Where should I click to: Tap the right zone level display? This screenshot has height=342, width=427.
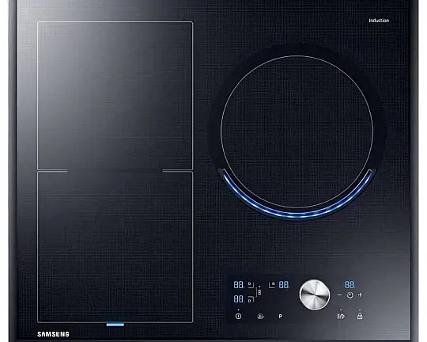[x=285, y=285]
